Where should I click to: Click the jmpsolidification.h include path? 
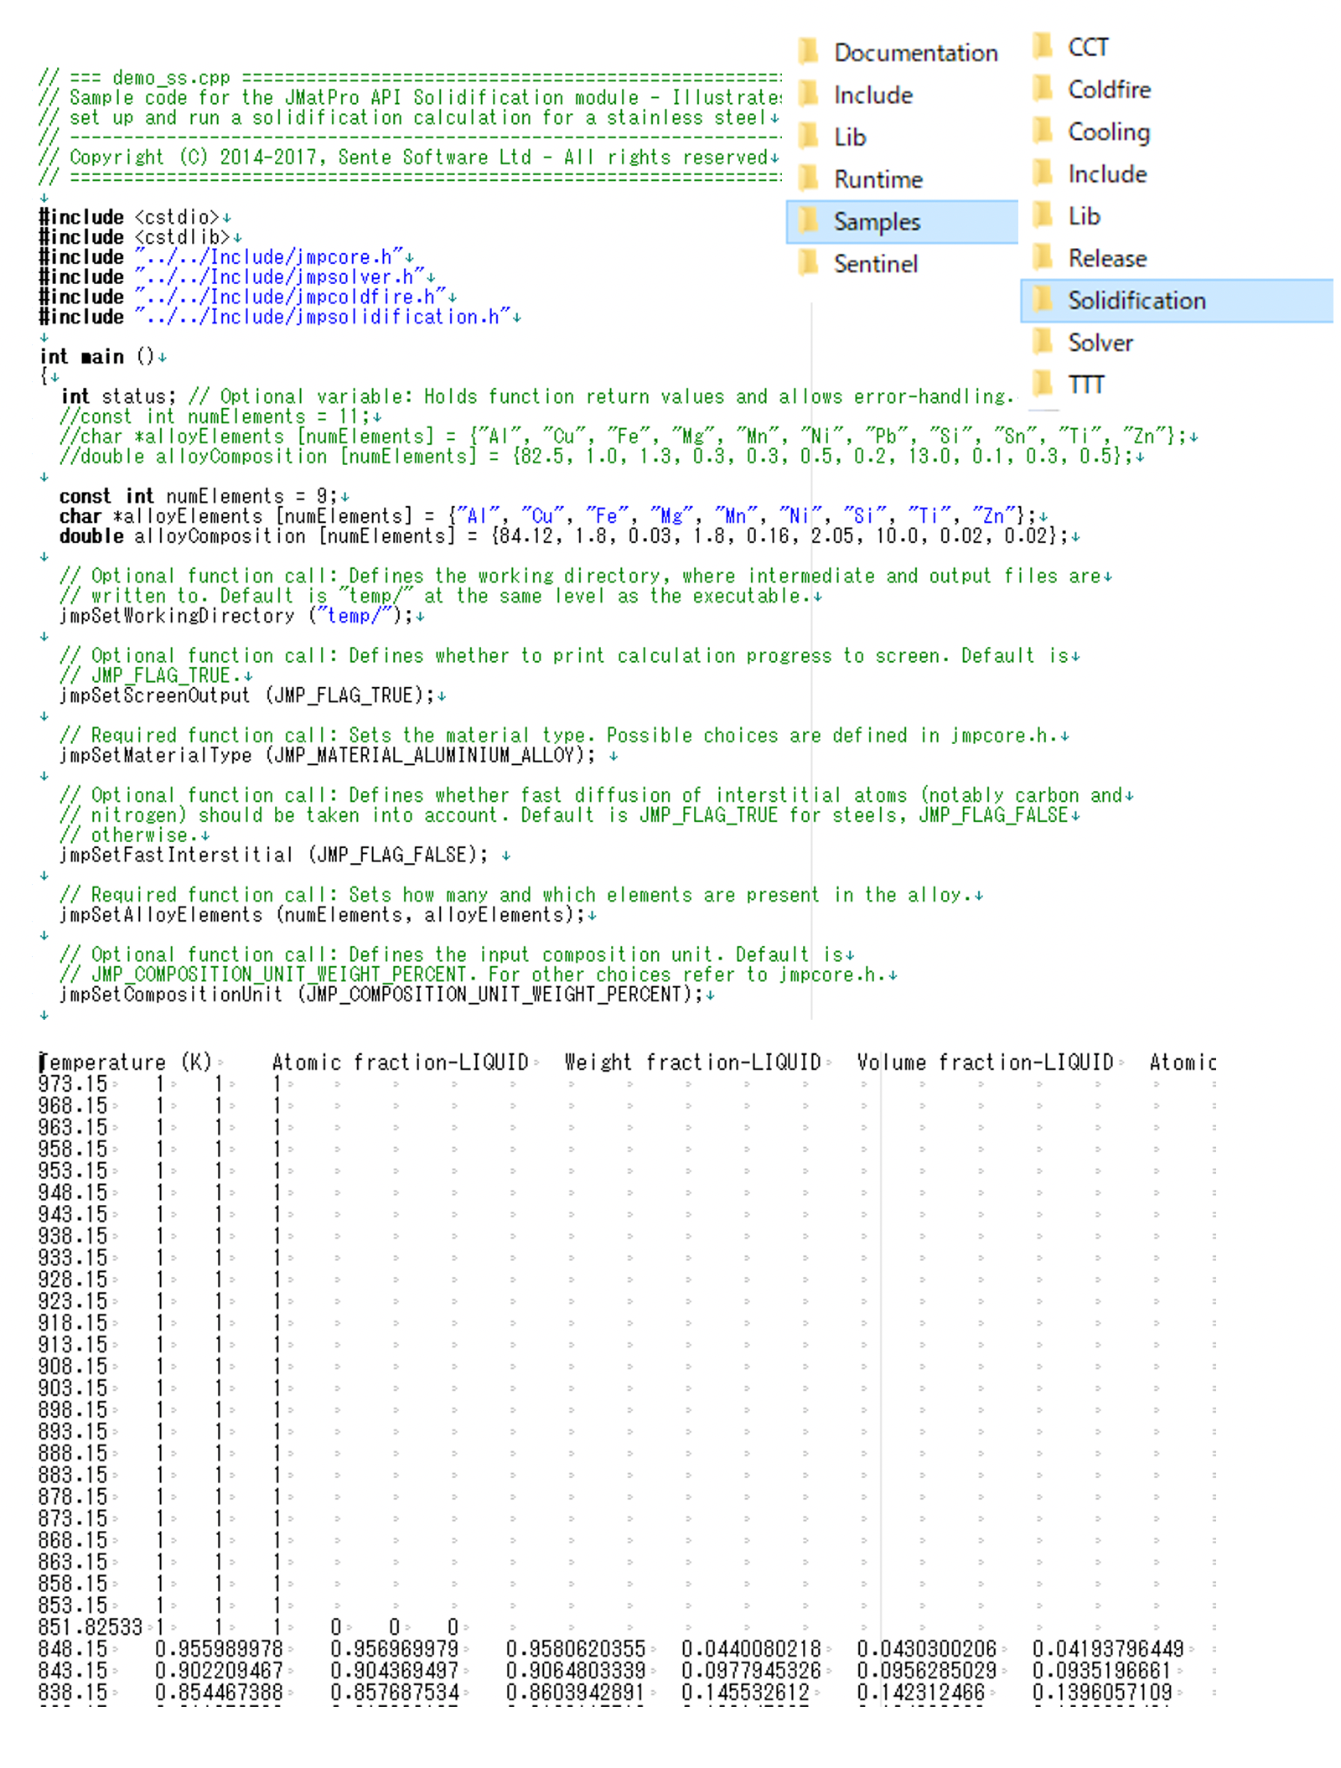(x=323, y=318)
